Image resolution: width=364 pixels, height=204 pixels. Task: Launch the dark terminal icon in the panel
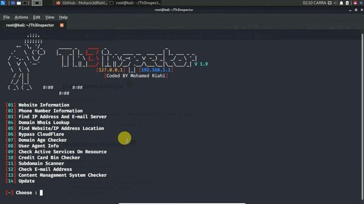click(x=24, y=3)
